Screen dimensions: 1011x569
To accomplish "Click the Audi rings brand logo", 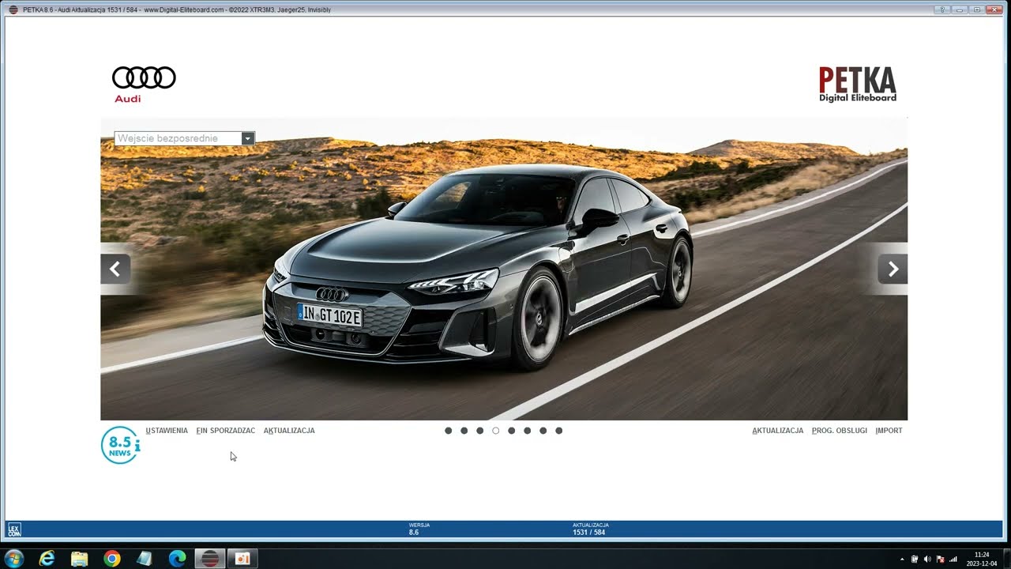I will [x=144, y=85].
